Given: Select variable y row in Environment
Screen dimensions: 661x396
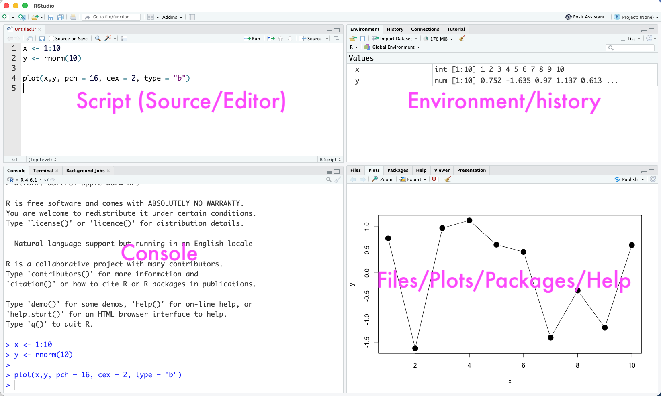Looking at the screenshot, I should point(502,81).
